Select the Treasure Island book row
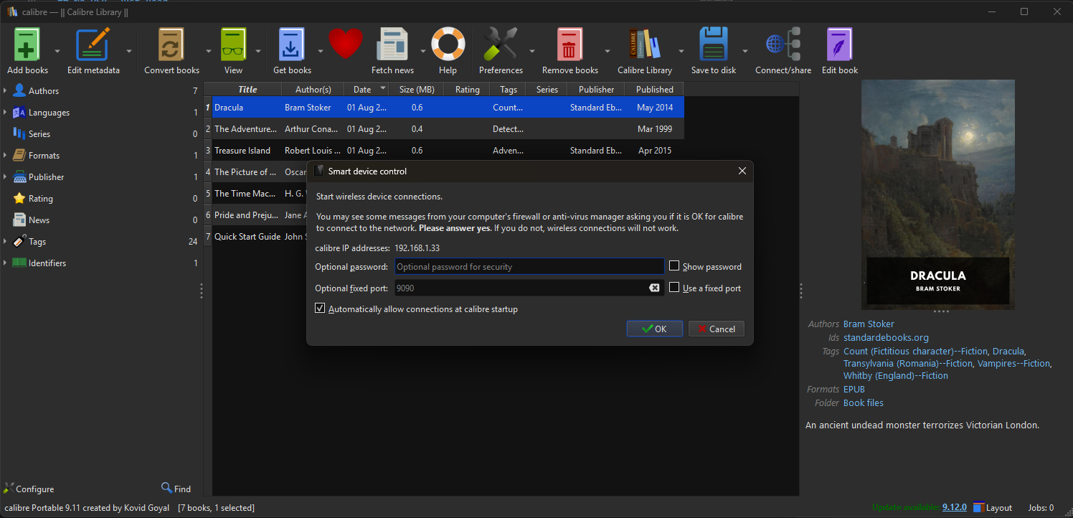1073x518 pixels. click(444, 150)
